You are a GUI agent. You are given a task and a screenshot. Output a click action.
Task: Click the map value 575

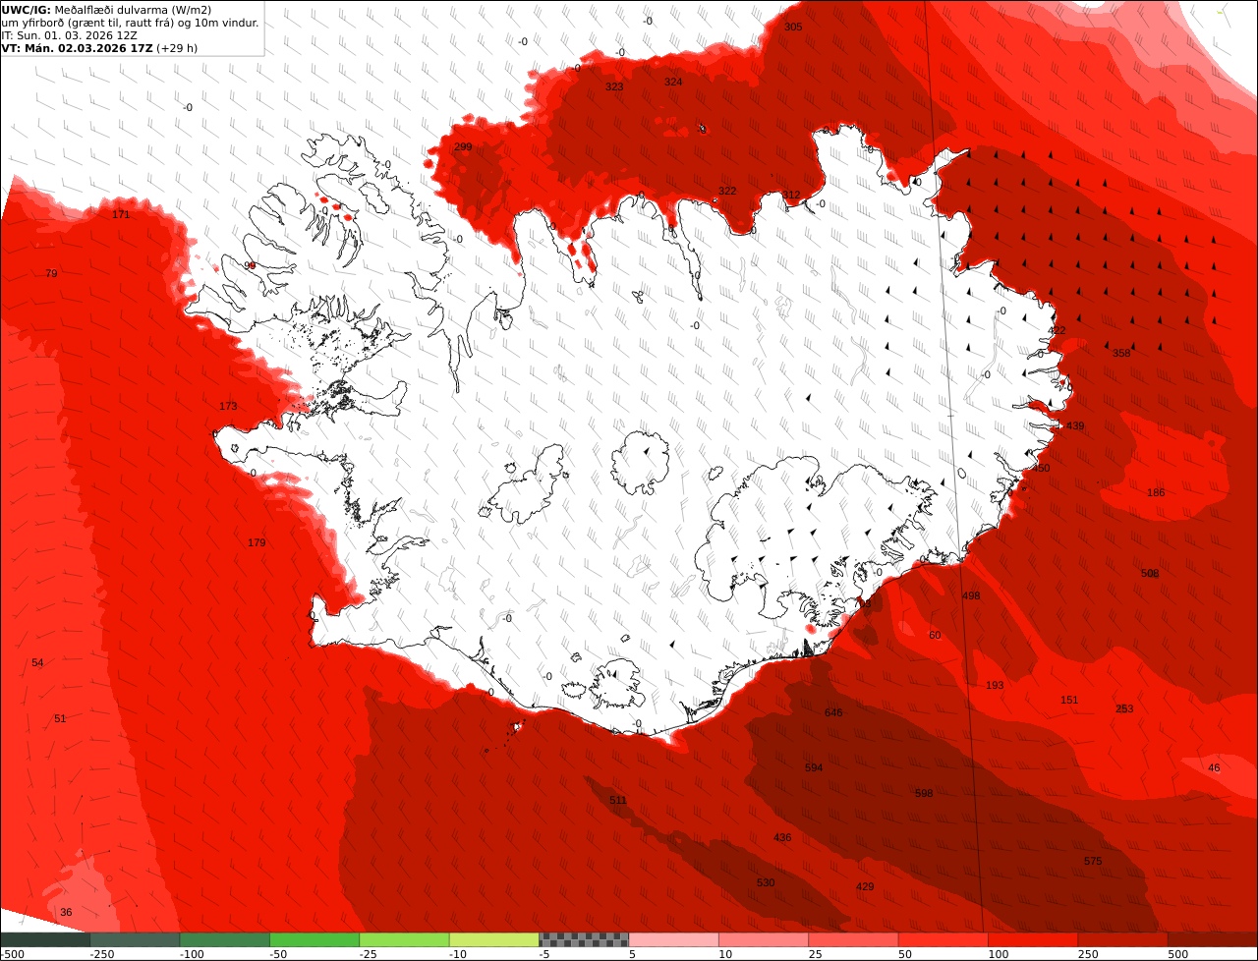point(1093,861)
